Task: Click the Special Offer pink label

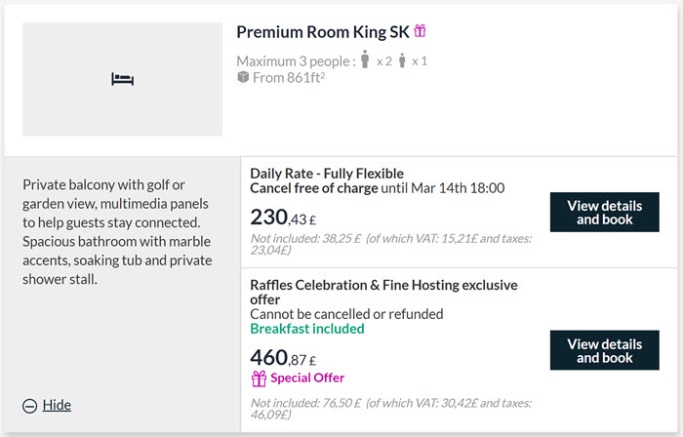Action: tap(307, 377)
